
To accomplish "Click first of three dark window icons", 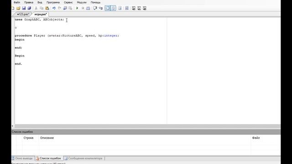I will [x=134, y=8].
